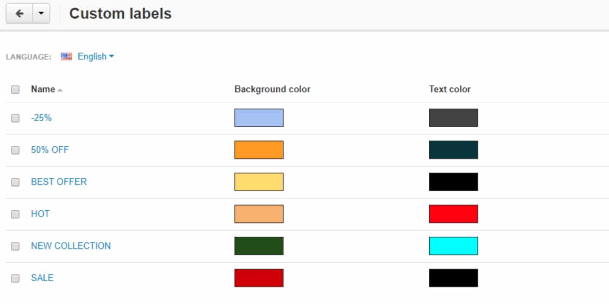The width and height of the screenshot is (609, 304).
Task: Click the 50% OFF orange background swatch
Action: click(259, 150)
